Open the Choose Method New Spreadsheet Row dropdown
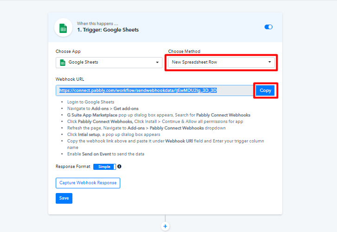337x232 pixels. coord(221,62)
